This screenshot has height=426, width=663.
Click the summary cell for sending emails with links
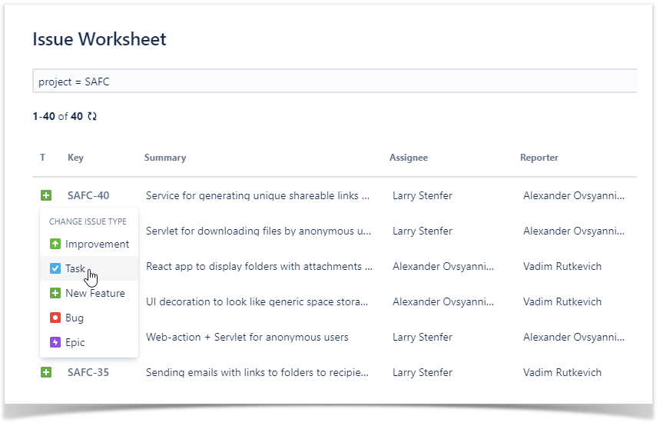257,373
